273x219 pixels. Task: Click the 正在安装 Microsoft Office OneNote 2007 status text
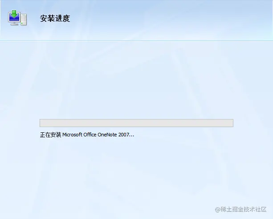coord(87,135)
